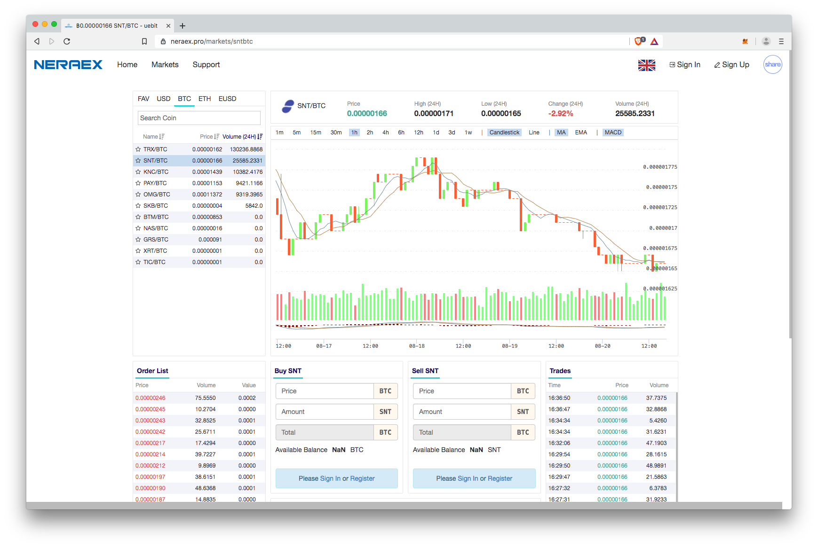
Task: Open the UK flag language selector
Action: click(646, 65)
